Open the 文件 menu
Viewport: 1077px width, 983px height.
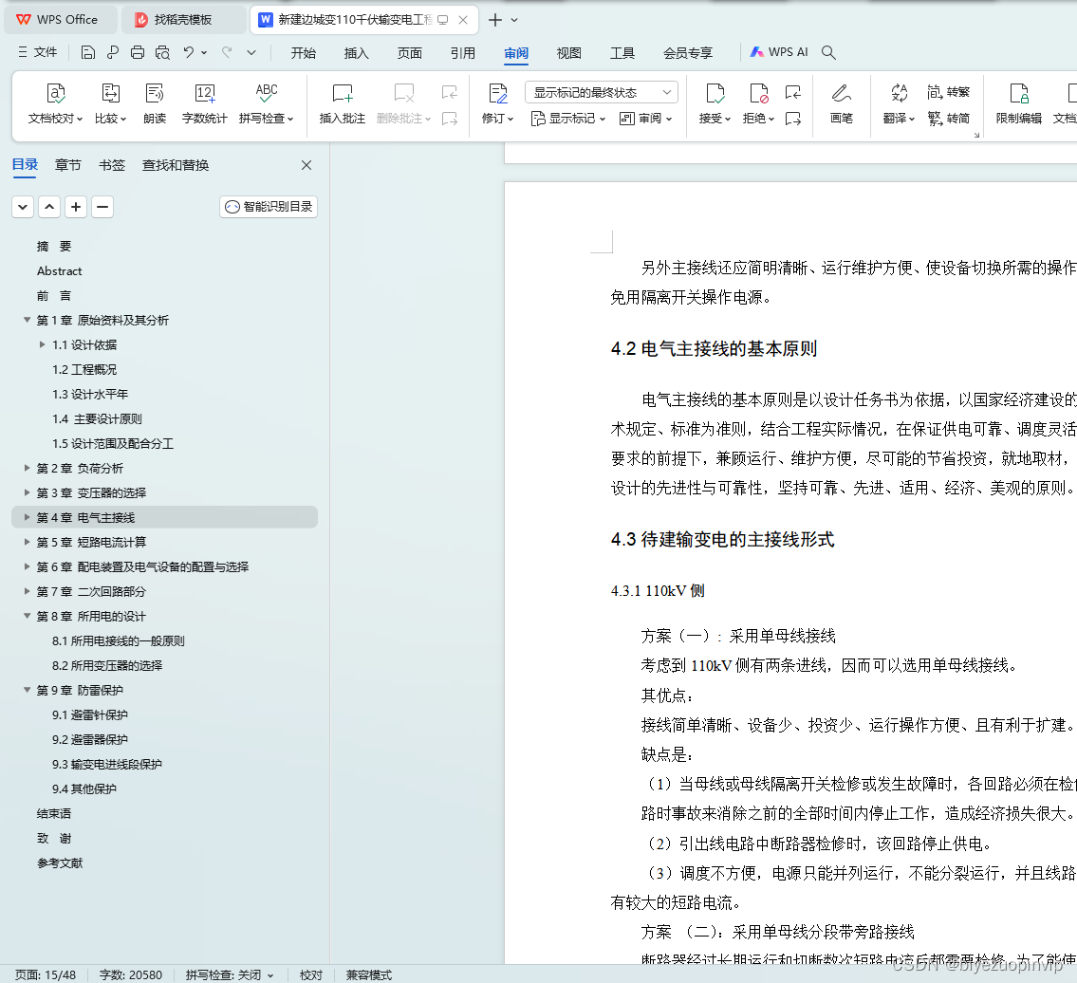38,52
